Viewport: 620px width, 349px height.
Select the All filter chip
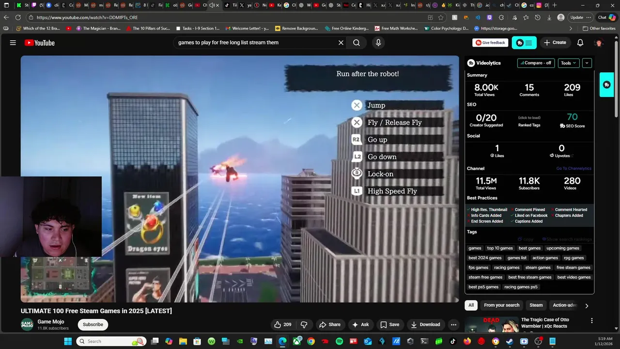(471, 305)
